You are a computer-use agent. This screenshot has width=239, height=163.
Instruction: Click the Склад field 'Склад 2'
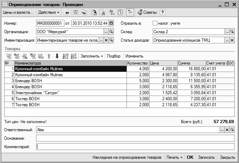189,32
